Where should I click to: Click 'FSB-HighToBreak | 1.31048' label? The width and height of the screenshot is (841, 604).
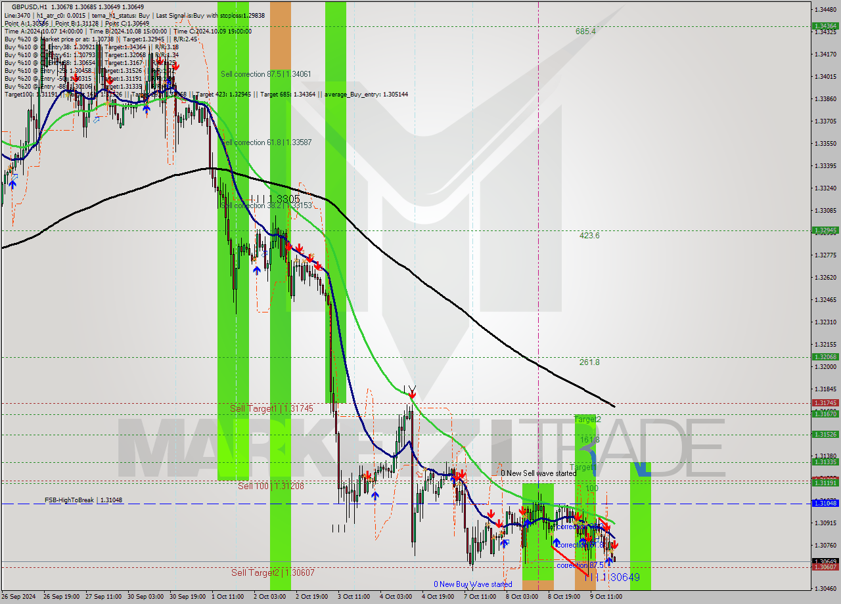[x=83, y=500]
